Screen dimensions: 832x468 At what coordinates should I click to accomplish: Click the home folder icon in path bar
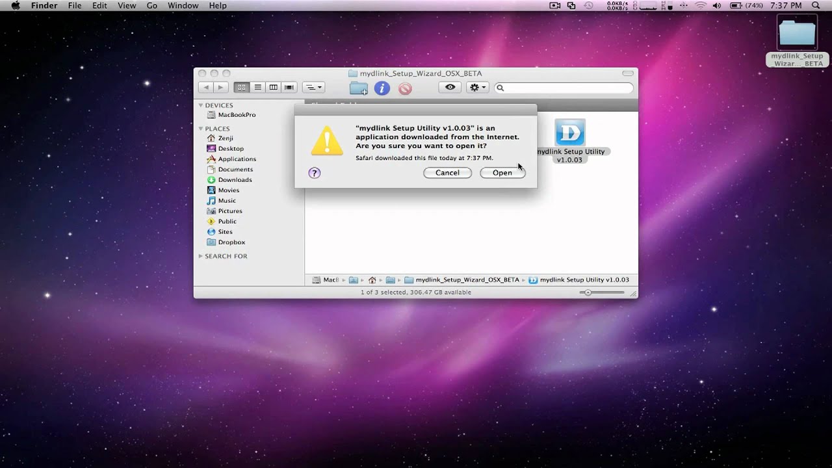[372, 280]
